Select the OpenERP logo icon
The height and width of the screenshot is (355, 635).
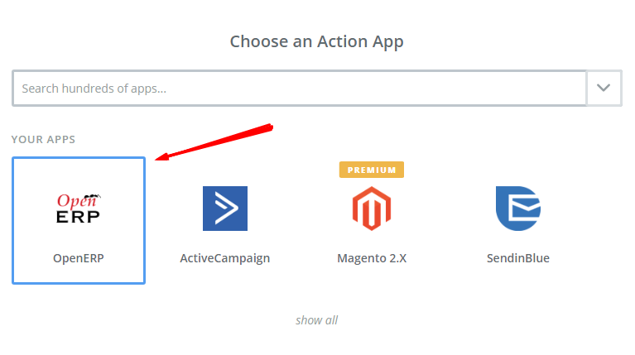click(78, 209)
